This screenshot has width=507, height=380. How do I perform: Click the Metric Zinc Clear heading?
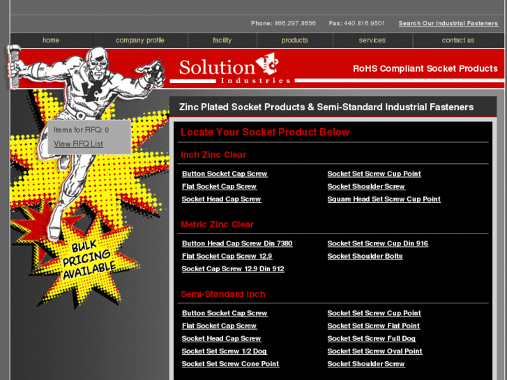click(218, 225)
